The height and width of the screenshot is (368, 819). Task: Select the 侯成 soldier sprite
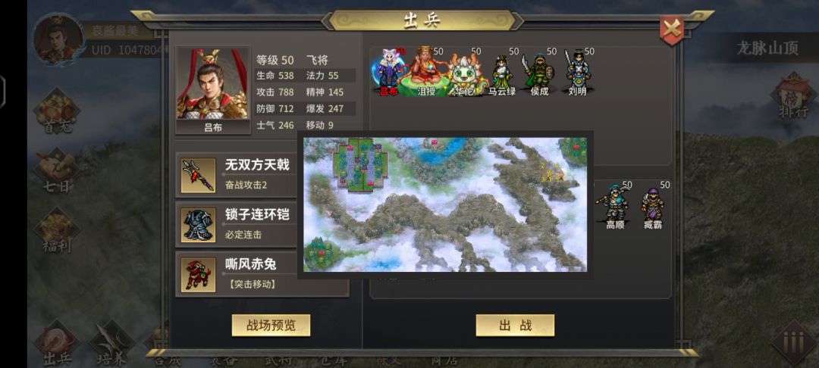tap(538, 75)
